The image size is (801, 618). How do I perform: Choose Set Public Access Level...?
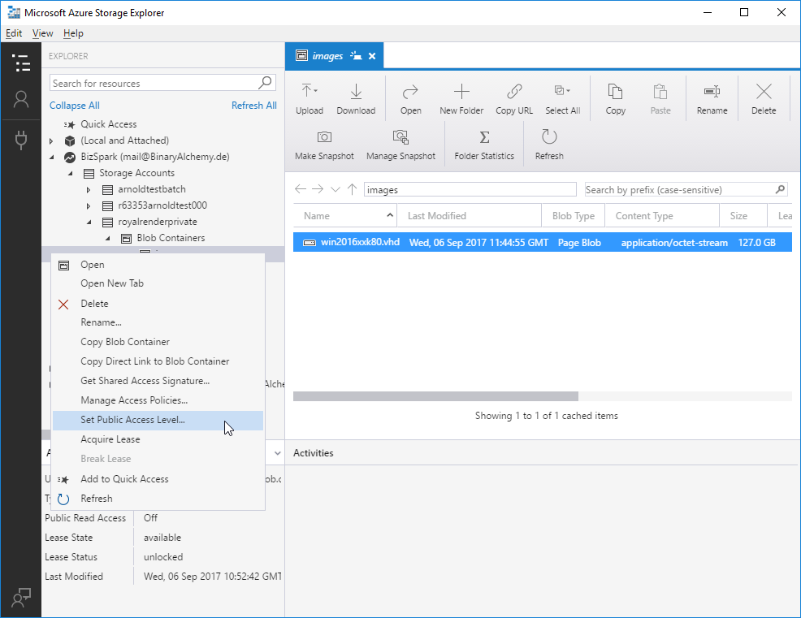click(x=158, y=420)
